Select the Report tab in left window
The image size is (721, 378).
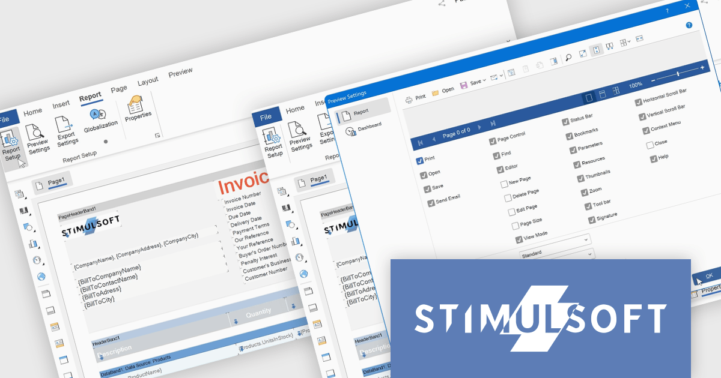tap(91, 97)
